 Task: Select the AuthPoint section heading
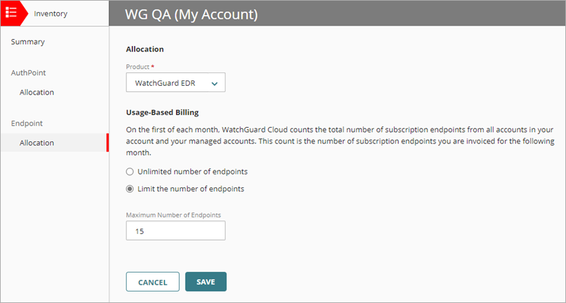coord(28,72)
